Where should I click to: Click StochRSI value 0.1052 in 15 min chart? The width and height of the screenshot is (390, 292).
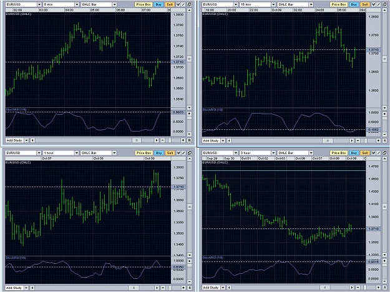[x=374, y=130]
